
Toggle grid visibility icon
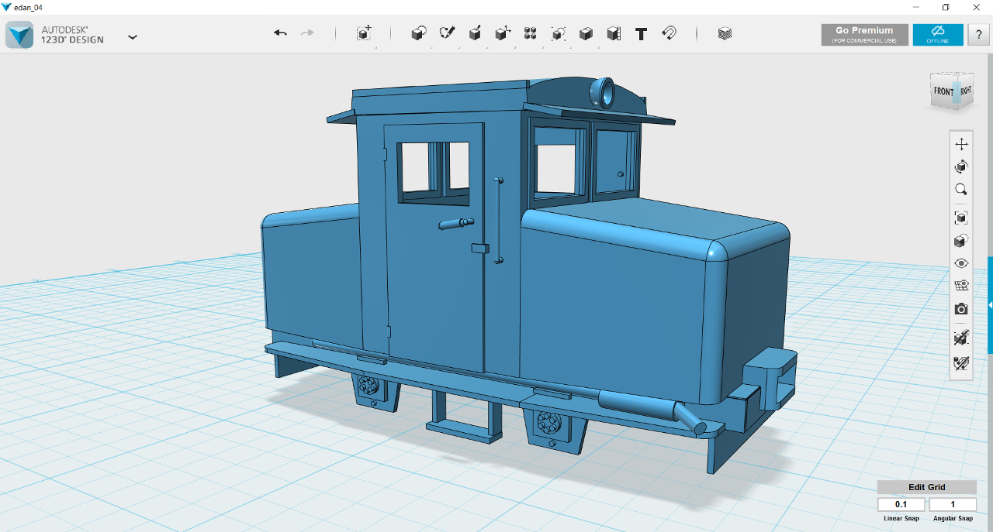[961, 286]
